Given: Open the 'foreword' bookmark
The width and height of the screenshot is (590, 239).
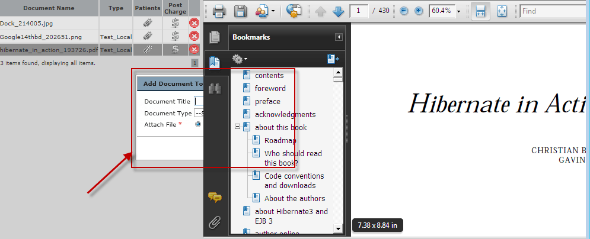Looking at the screenshot, I should [x=270, y=89].
